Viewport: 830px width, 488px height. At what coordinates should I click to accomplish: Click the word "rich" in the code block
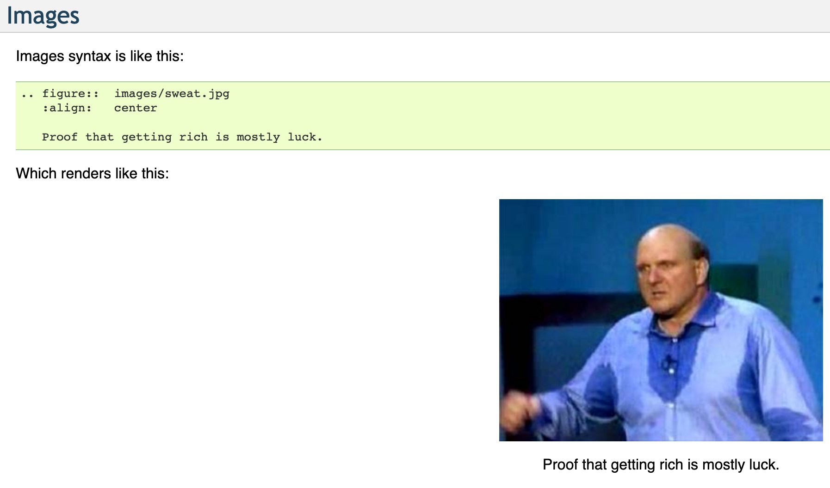tap(193, 137)
